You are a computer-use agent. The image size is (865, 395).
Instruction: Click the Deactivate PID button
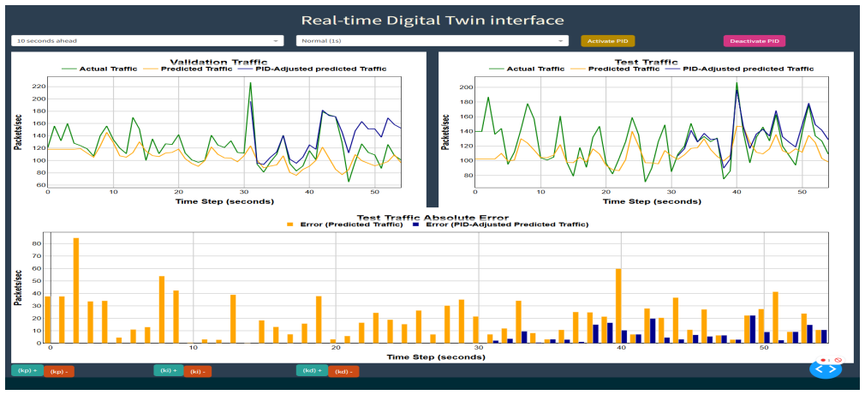coord(755,41)
